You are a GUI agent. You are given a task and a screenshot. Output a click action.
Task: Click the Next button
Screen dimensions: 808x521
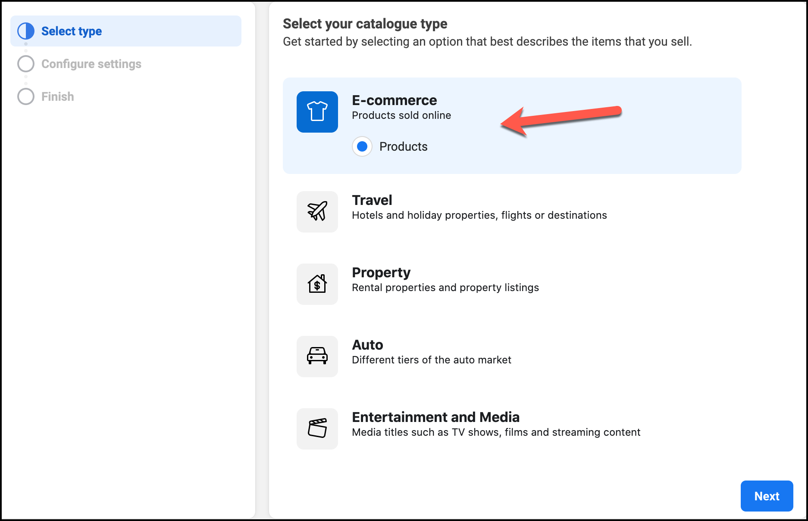[x=767, y=496]
